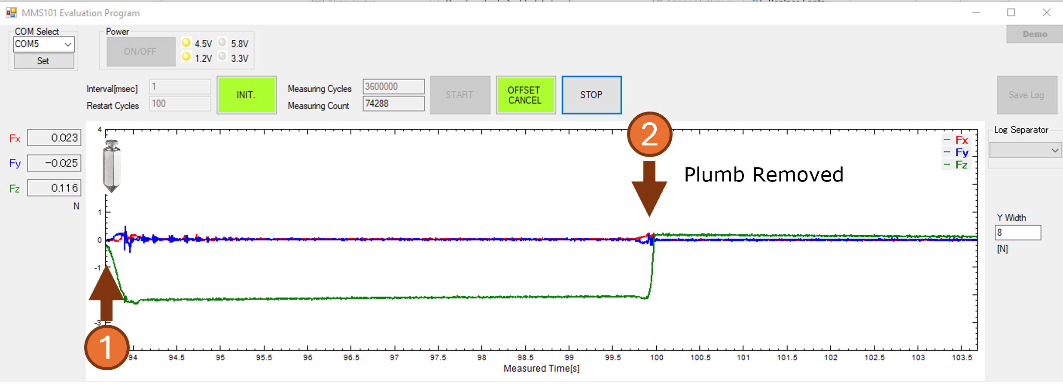Minimize the MMS101 window
This screenshot has height=390, width=1063.
click(x=976, y=13)
